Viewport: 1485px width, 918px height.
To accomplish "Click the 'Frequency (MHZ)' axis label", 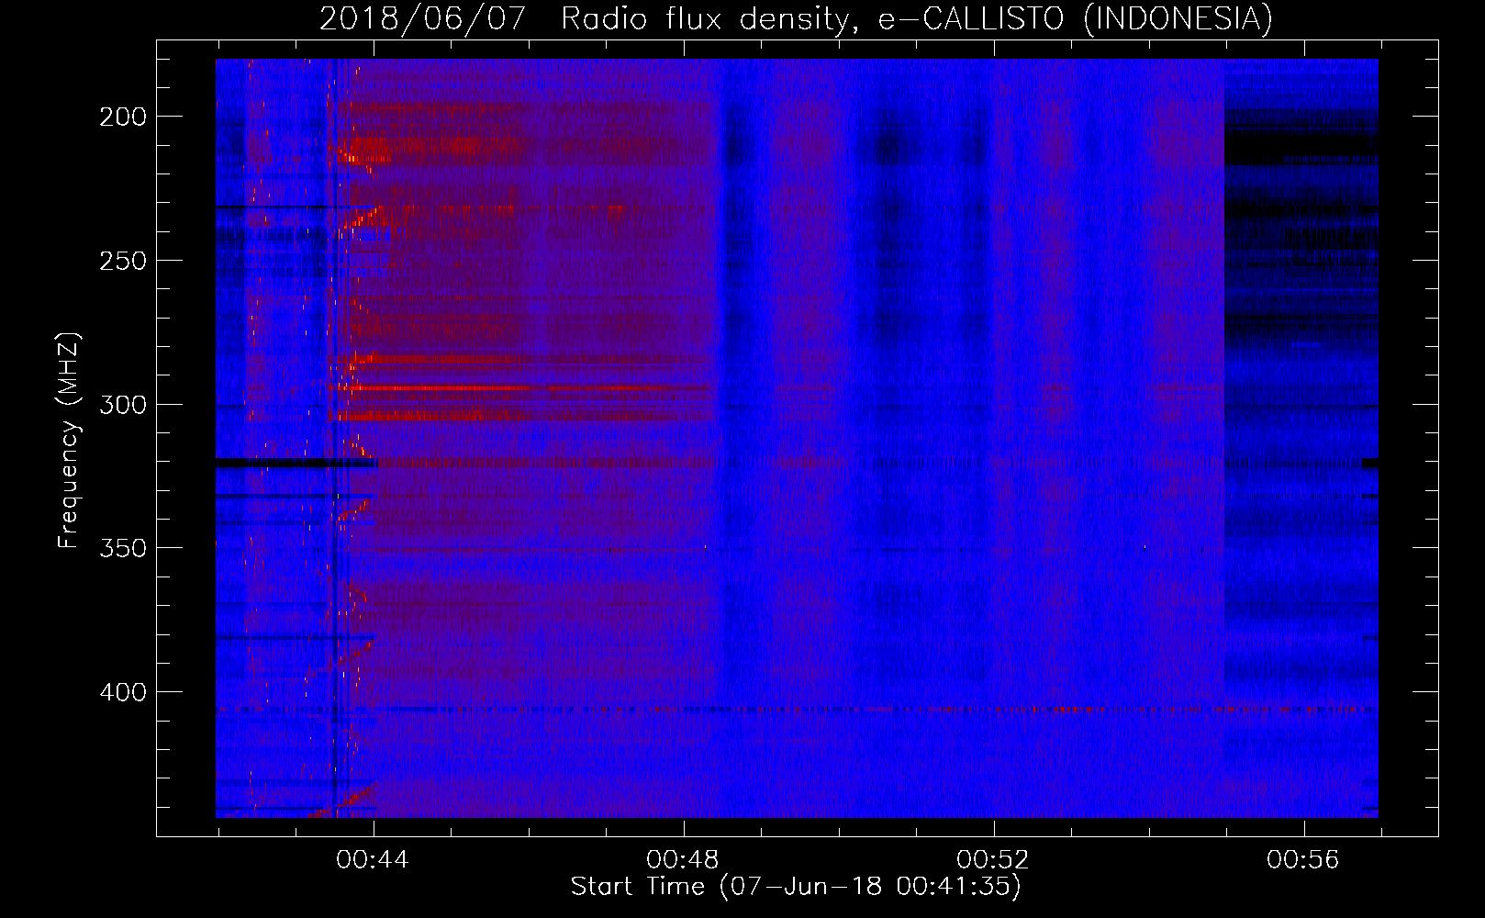I will click(69, 440).
